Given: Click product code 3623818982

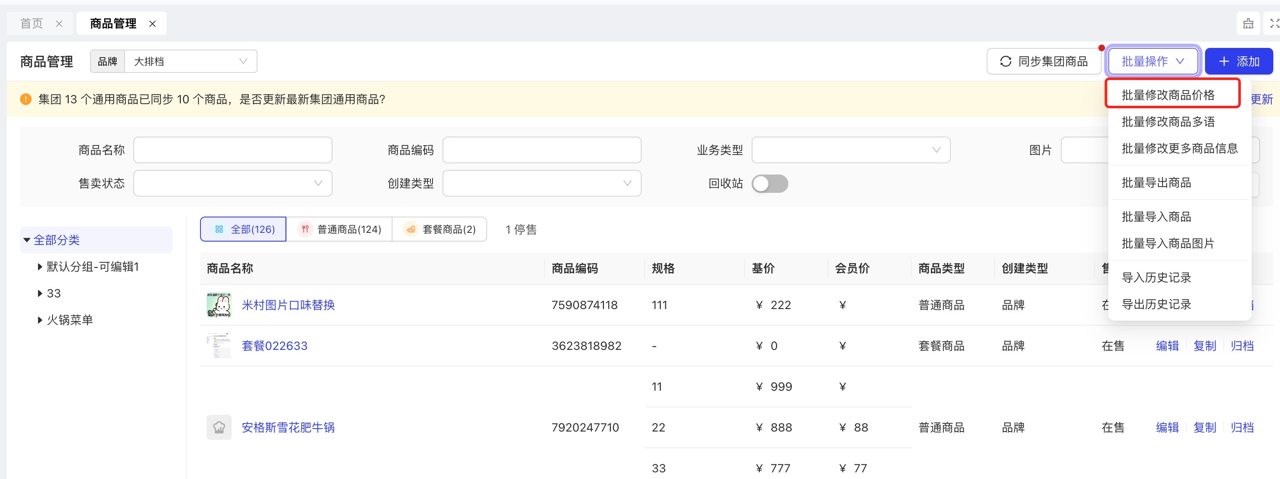Looking at the screenshot, I should pyautogui.click(x=586, y=346).
